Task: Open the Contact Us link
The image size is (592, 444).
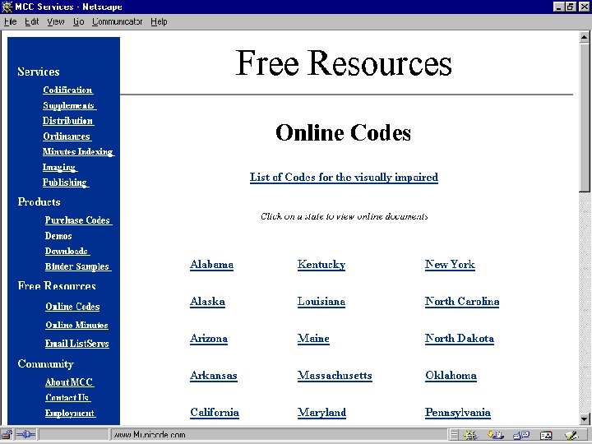Action: pos(67,398)
